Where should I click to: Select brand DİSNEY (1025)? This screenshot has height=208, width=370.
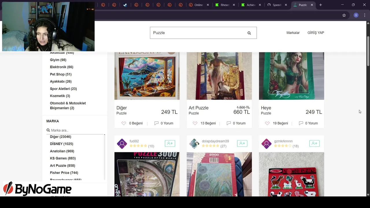62,144
